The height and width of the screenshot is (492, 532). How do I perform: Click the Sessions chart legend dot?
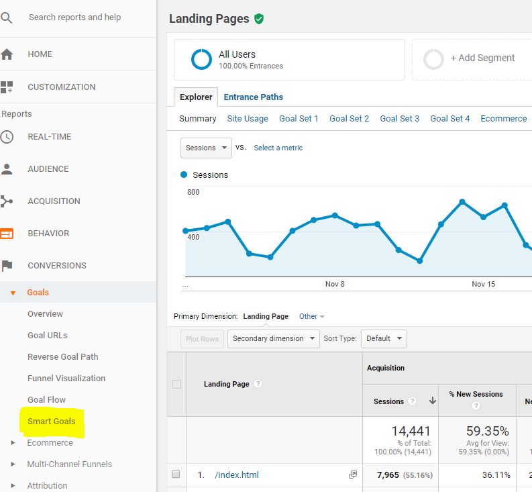pos(184,175)
